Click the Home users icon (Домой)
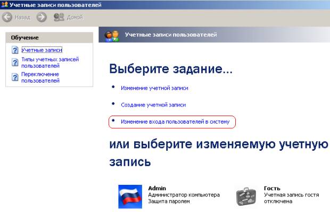The image size is (330, 212). pos(59,17)
